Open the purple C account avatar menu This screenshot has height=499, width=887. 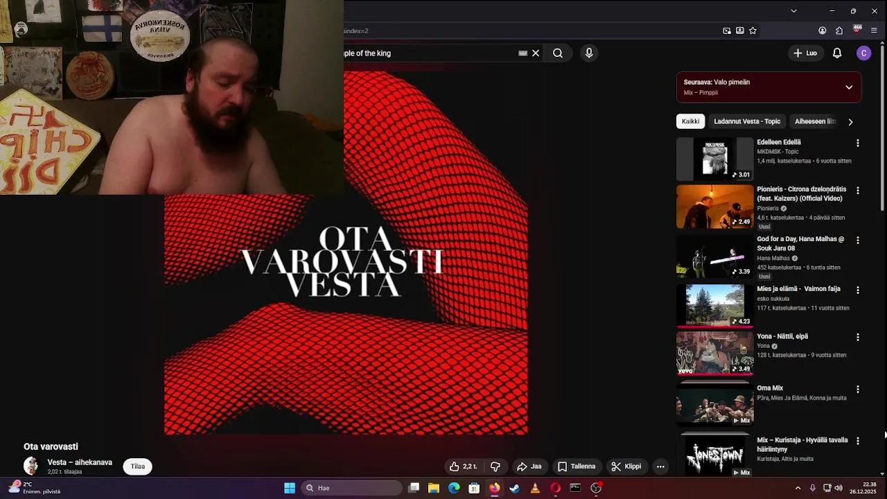pyautogui.click(x=863, y=53)
